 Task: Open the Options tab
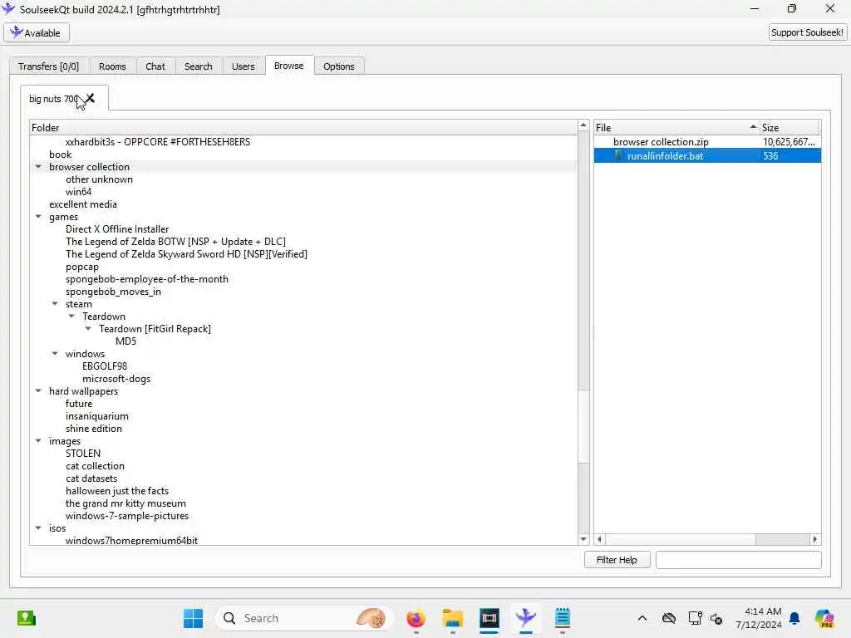click(x=339, y=66)
